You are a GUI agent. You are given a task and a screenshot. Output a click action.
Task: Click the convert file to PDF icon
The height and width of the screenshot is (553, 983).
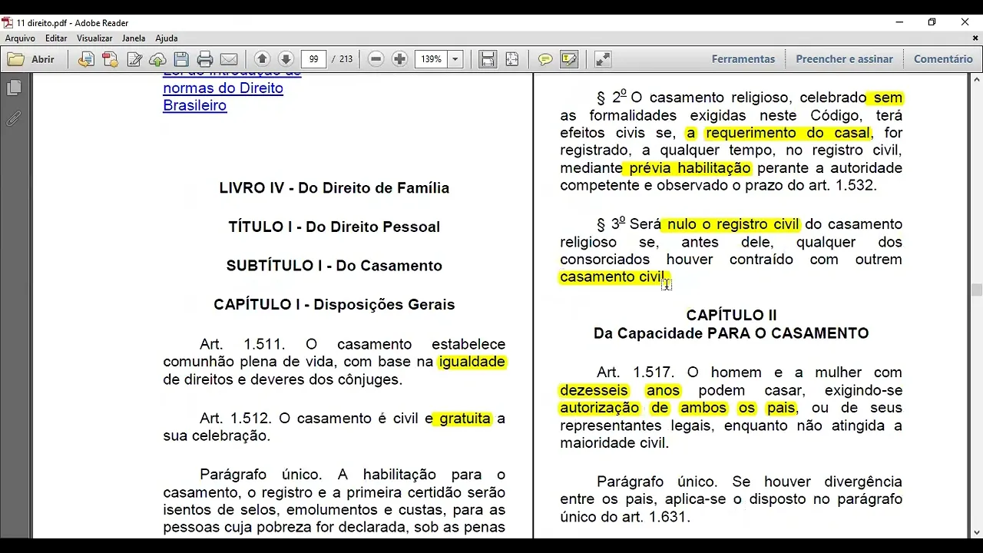pos(86,59)
